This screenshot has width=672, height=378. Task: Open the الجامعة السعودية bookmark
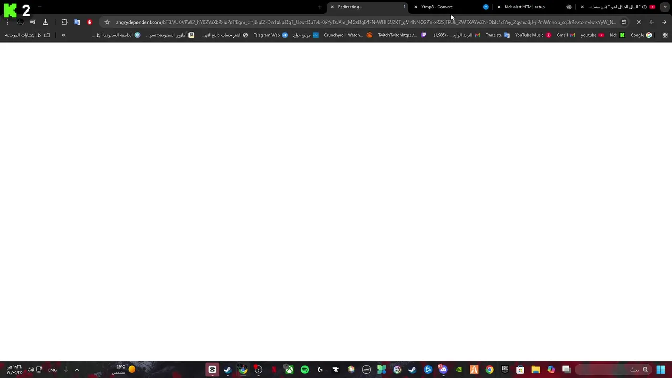[116, 35]
